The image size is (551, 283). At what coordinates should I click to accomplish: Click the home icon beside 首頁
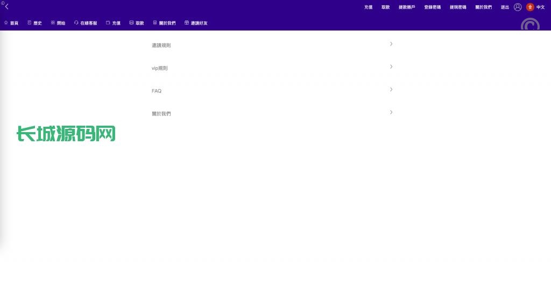click(x=6, y=23)
